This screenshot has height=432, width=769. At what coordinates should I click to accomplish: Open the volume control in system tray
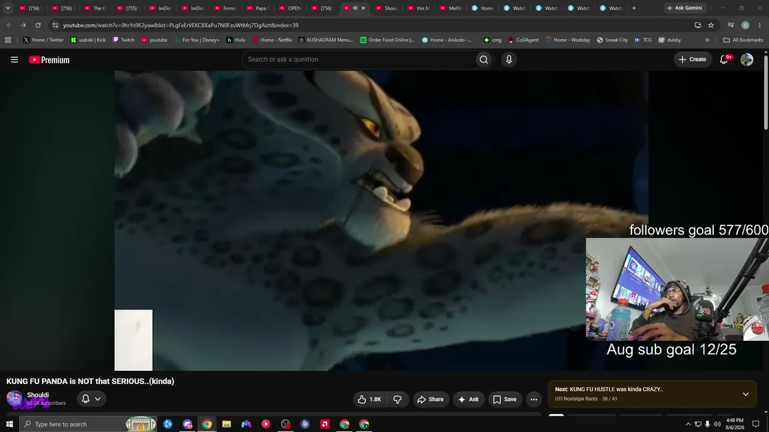[717, 424]
